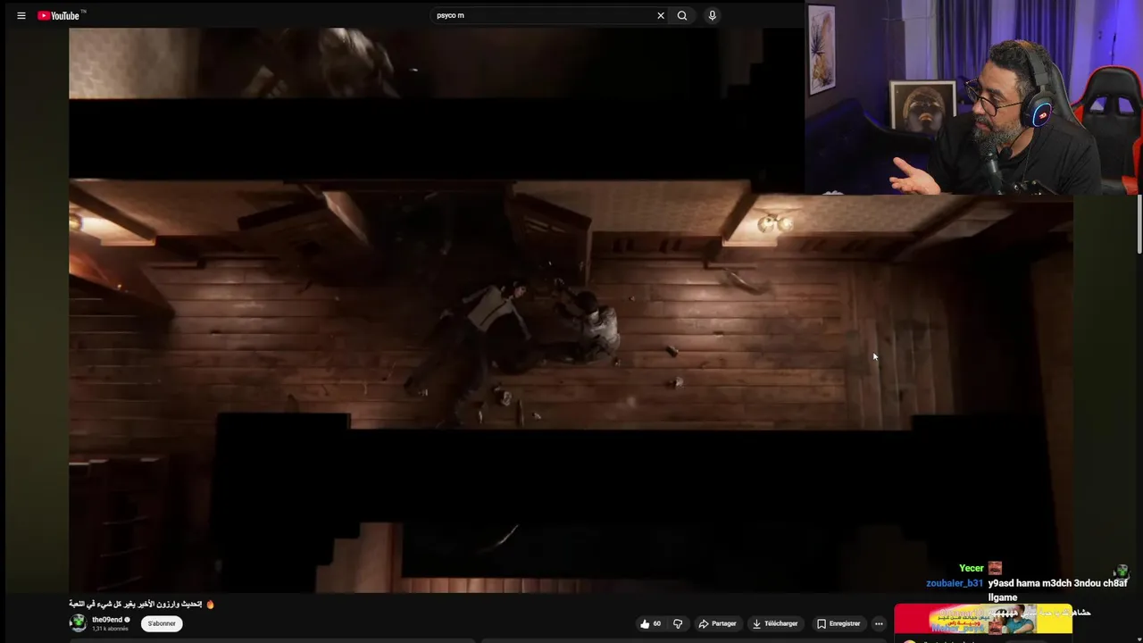The width and height of the screenshot is (1143, 643).
Task: Click the '1,31 k abonnés' subscriber count
Action: [111, 629]
